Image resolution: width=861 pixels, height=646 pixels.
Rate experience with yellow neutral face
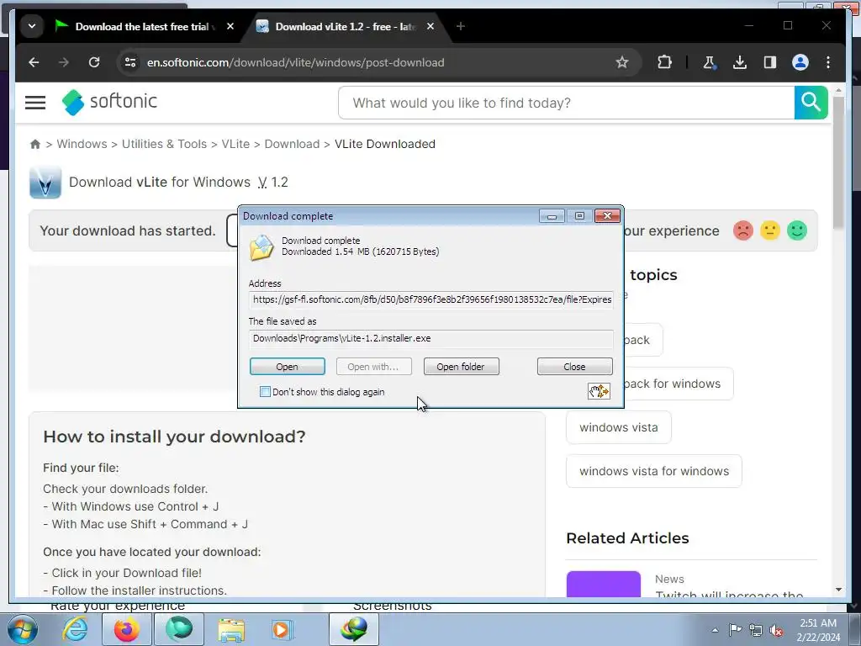pyautogui.click(x=770, y=230)
